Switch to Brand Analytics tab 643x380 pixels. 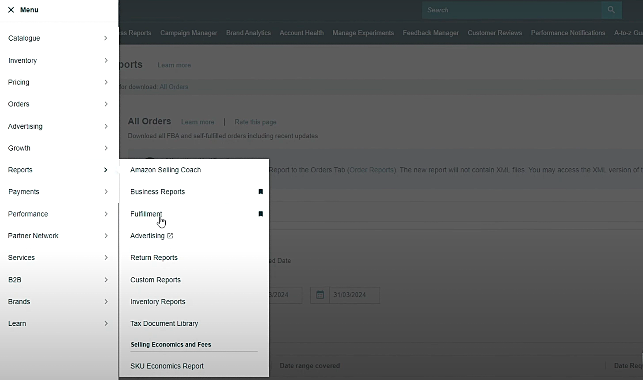click(248, 33)
